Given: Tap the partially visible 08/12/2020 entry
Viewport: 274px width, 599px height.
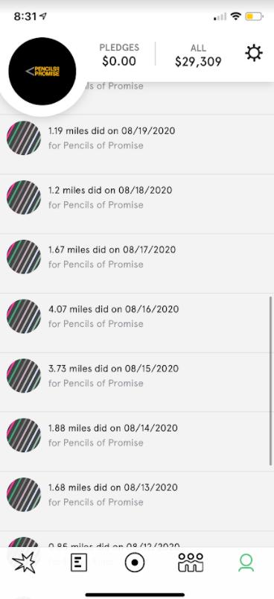Looking at the screenshot, I should [x=137, y=539].
